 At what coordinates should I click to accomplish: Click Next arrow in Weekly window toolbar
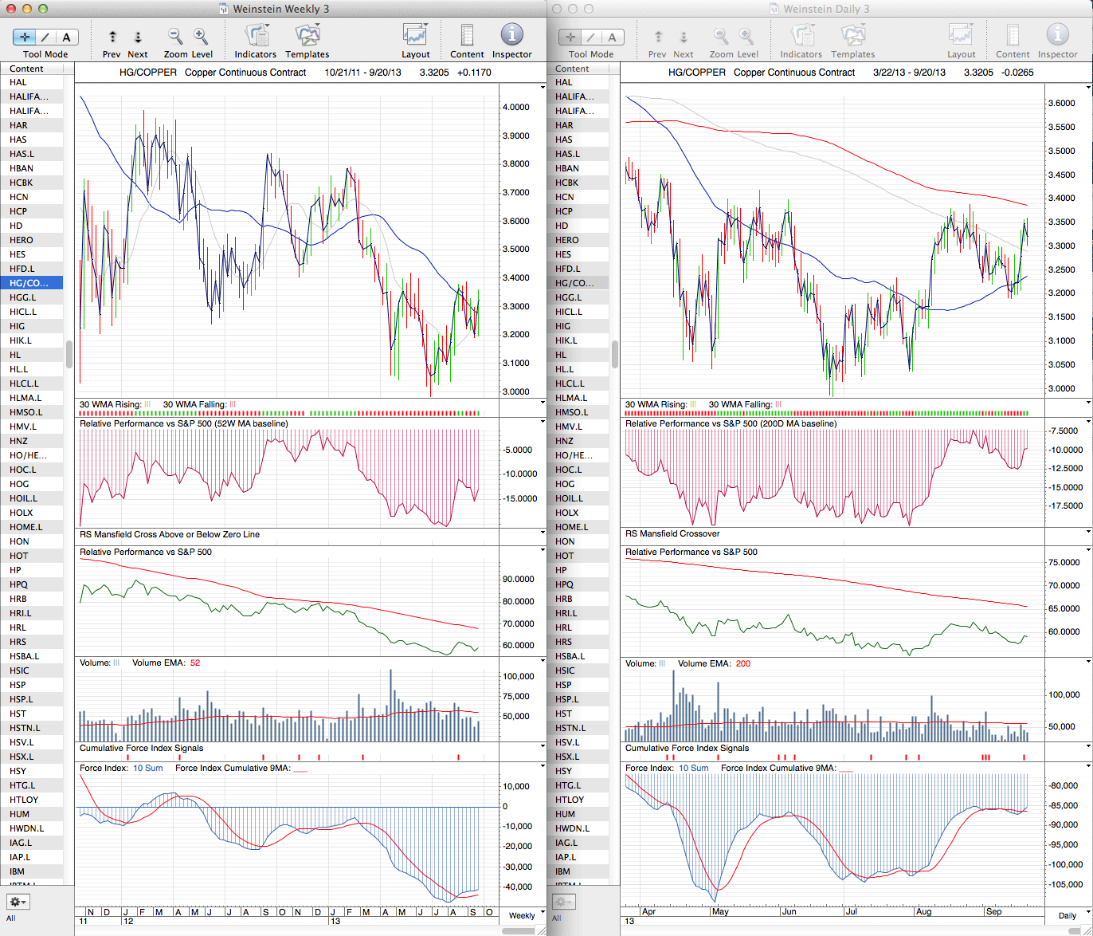click(x=137, y=37)
